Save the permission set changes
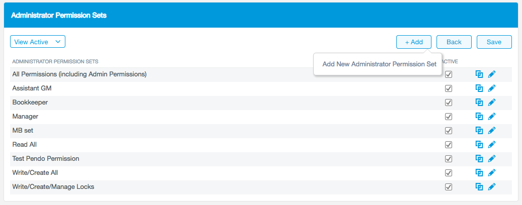Image resolution: width=522 pixels, height=205 pixels. (494, 42)
